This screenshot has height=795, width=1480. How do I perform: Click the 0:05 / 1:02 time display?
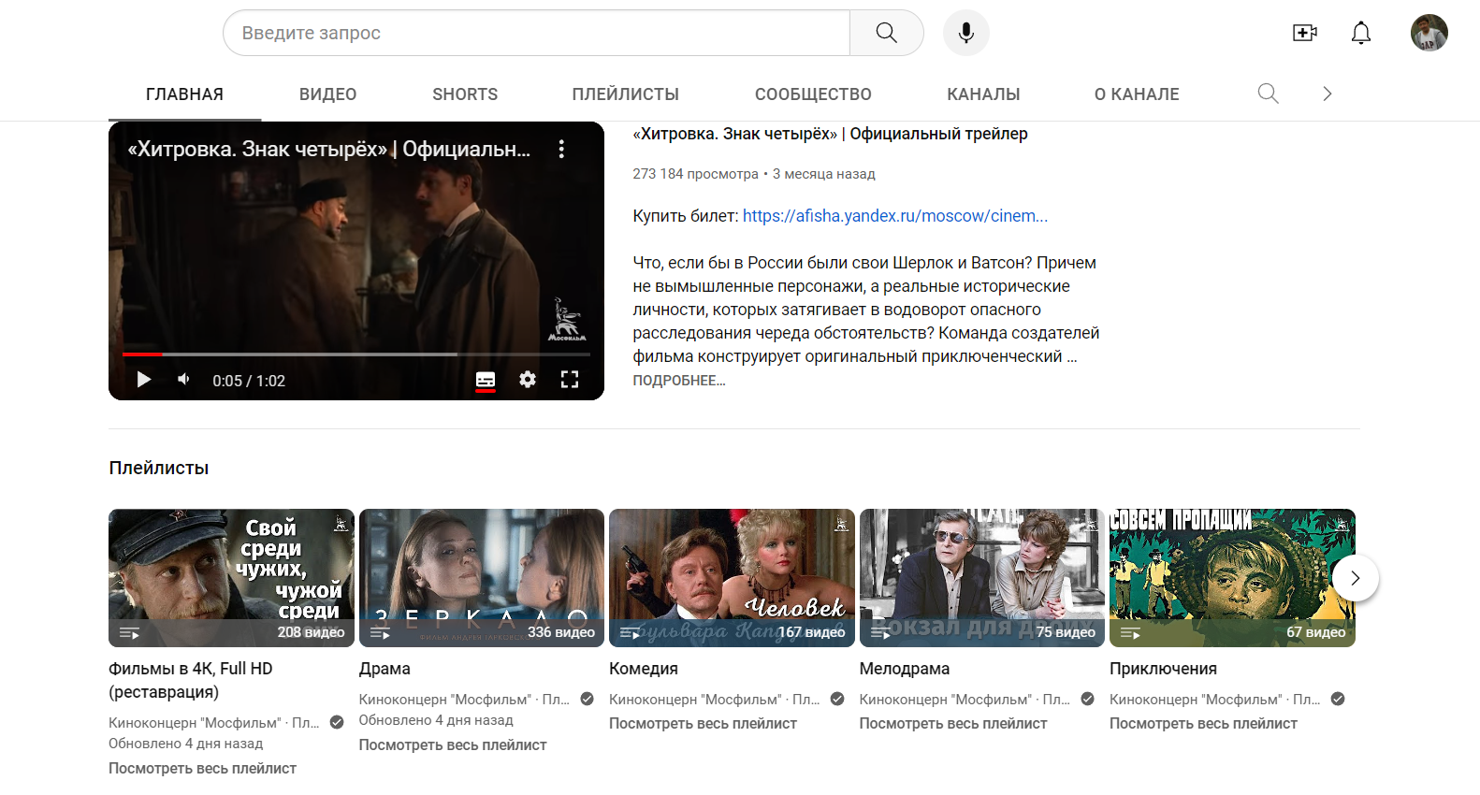pyautogui.click(x=249, y=381)
